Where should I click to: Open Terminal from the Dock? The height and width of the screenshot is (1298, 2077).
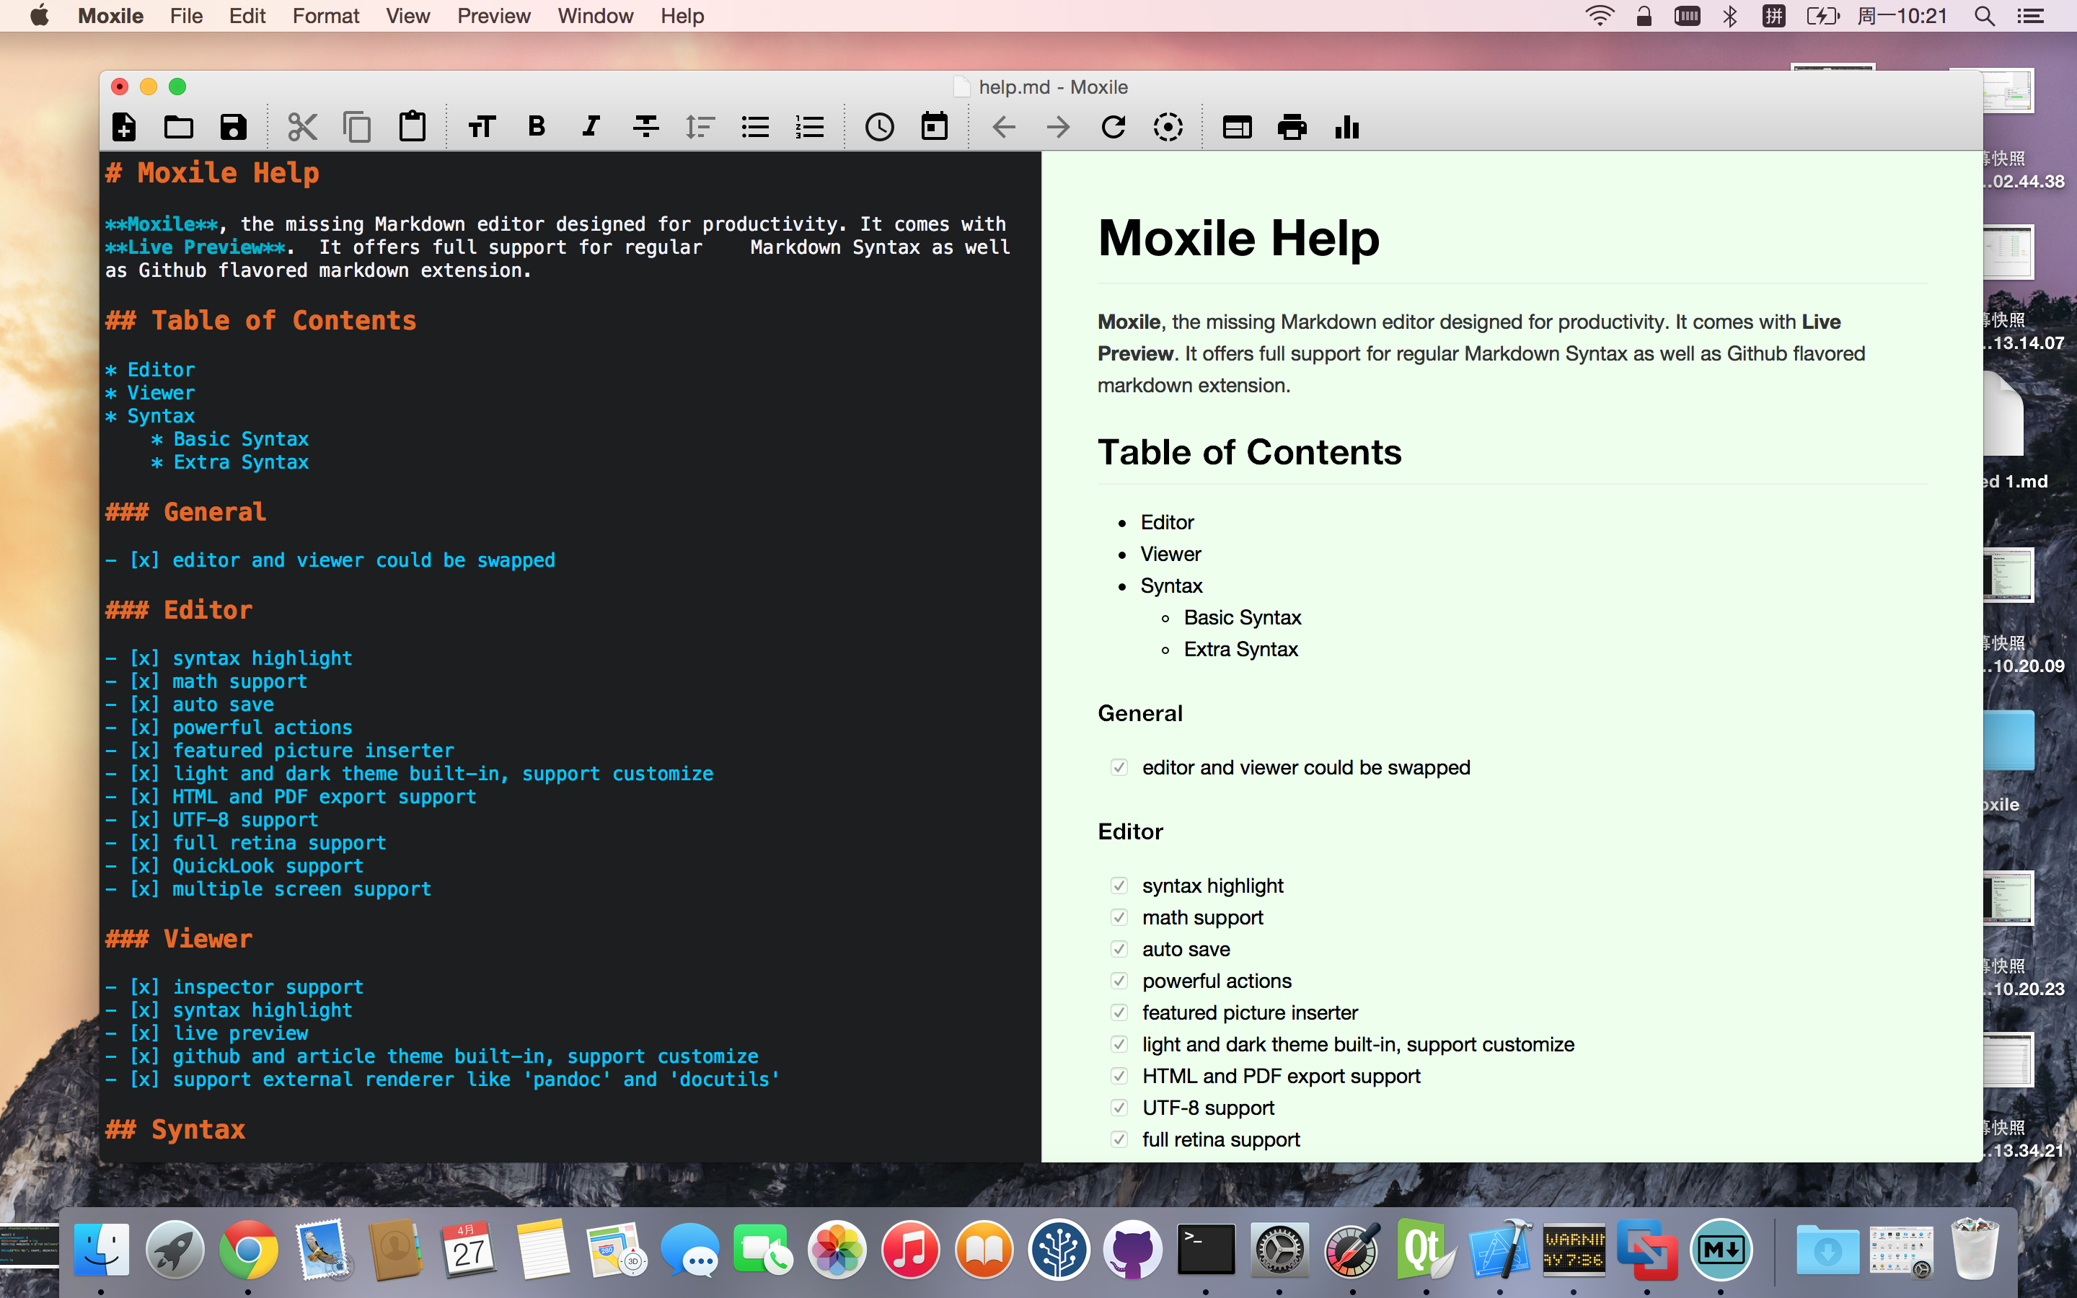[1206, 1249]
